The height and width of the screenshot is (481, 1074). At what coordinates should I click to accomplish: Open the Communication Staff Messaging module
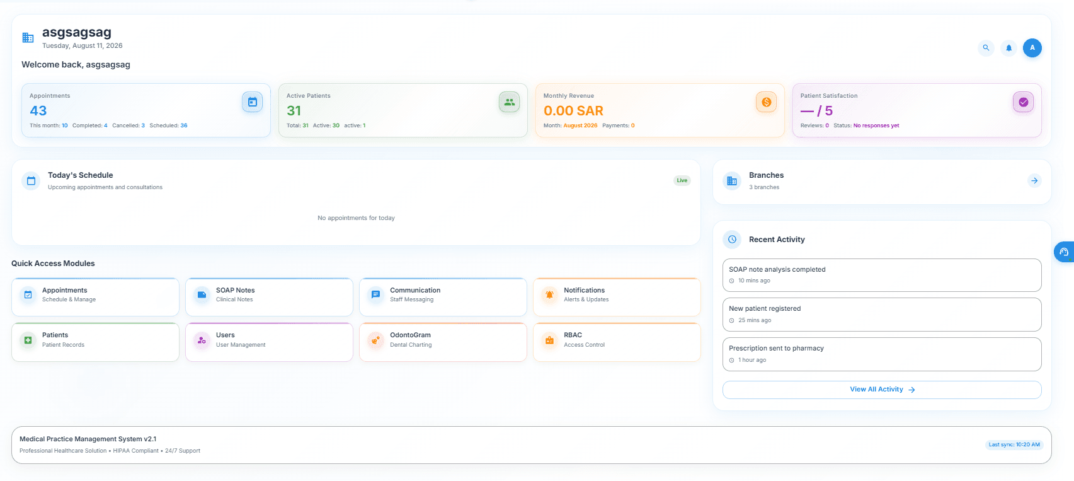coord(443,297)
